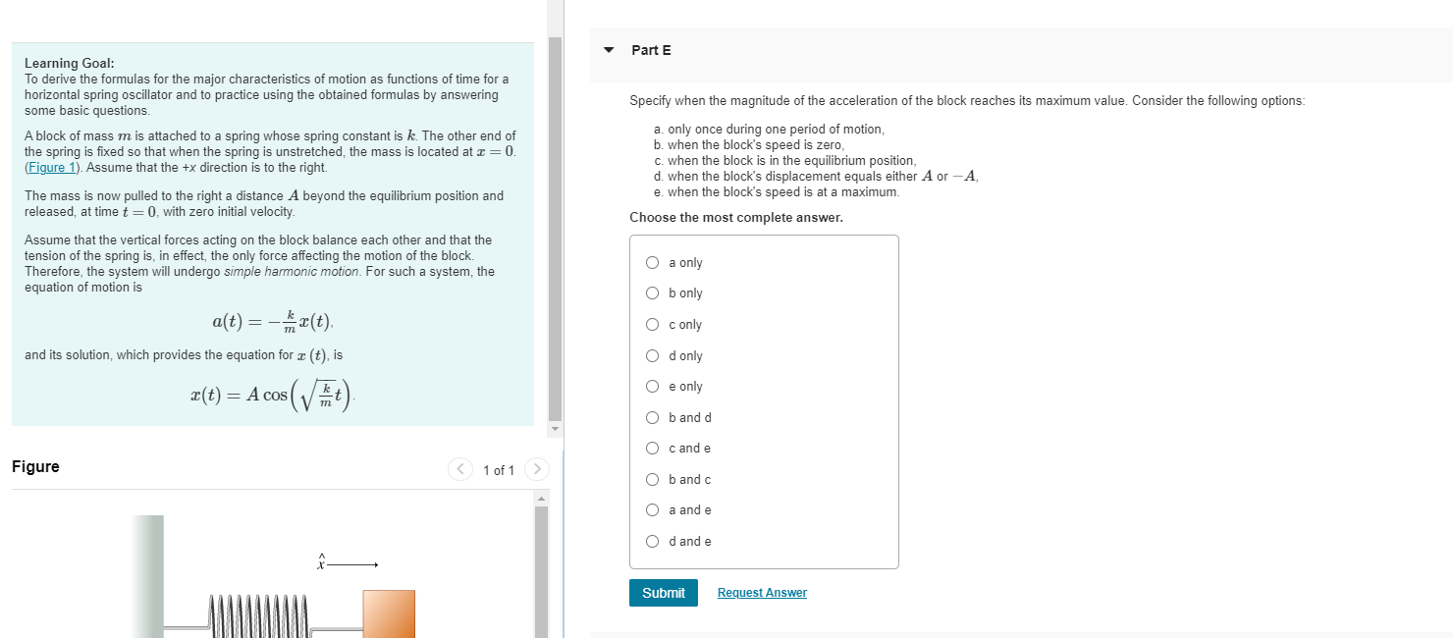
Task: Select the 'b and c' option
Action: 652,479
